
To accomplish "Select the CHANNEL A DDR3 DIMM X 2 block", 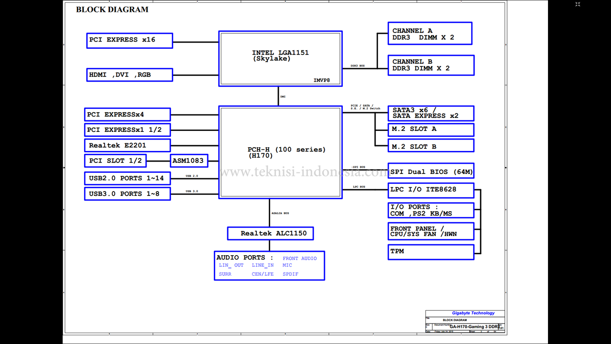I will [x=430, y=33].
